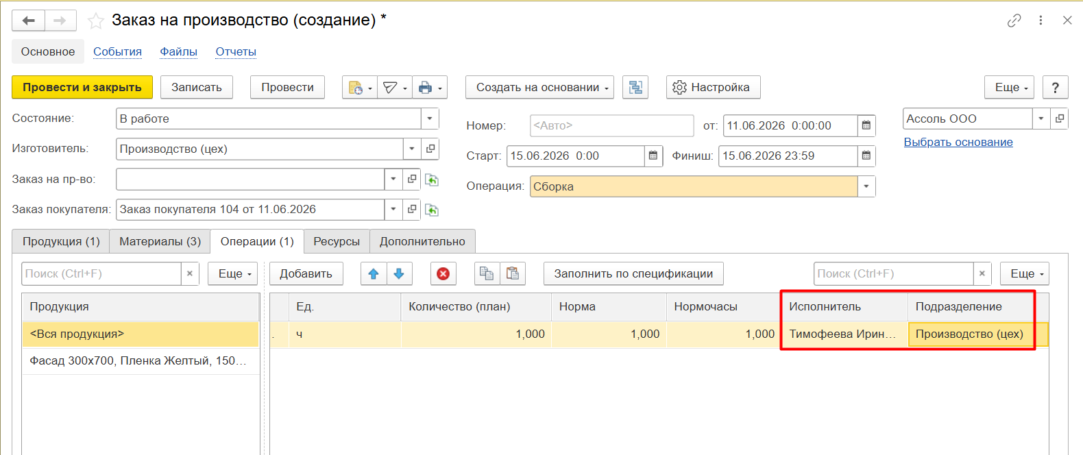Expand the Заказ покупателя dropdown
Viewport: 1083px width, 455px height.
[x=393, y=209]
